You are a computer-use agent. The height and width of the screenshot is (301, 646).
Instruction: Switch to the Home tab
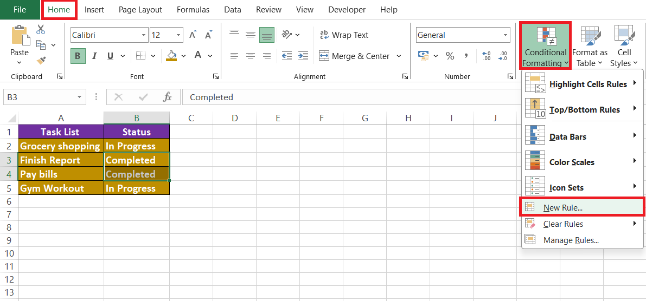point(59,9)
